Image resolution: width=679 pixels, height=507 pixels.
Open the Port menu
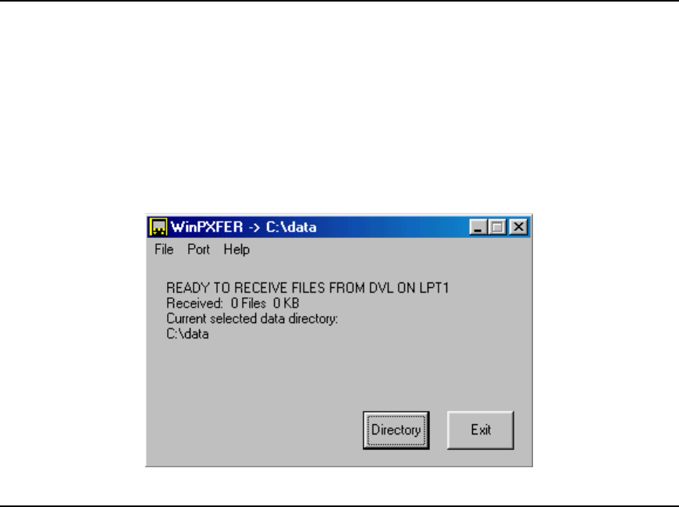click(x=198, y=250)
